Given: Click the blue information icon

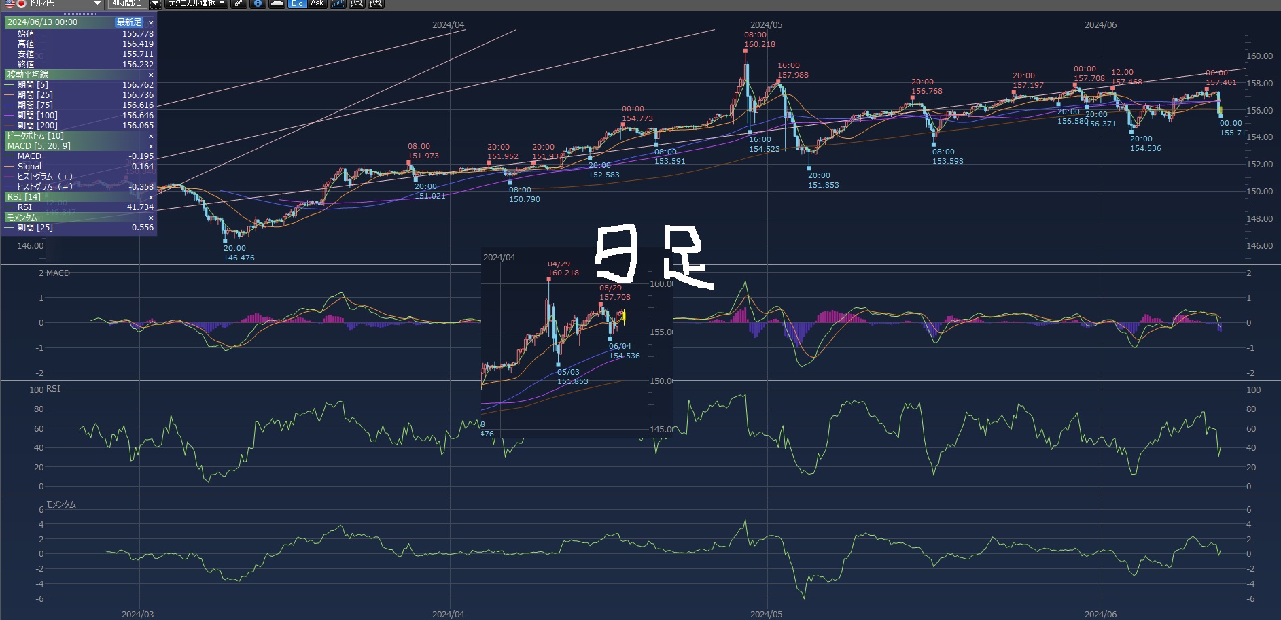Looking at the screenshot, I should 258,3.
